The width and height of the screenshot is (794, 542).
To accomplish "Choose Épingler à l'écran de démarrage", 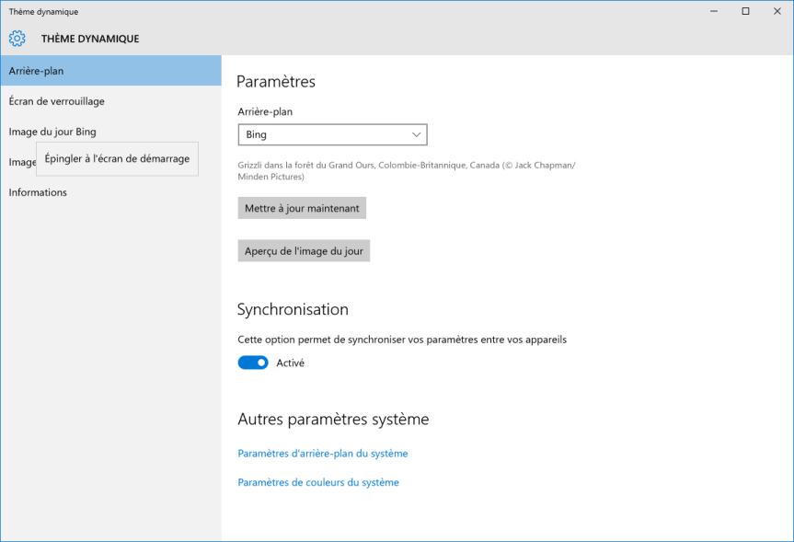I will [117, 159].
